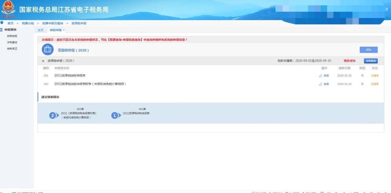
Task: Click the location pin icon in breadcrumb
Action: [2, 23]
